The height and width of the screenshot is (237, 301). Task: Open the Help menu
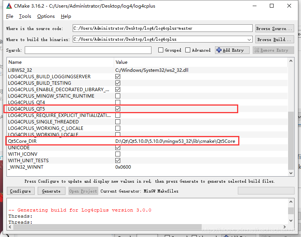(x=66, y=16)
